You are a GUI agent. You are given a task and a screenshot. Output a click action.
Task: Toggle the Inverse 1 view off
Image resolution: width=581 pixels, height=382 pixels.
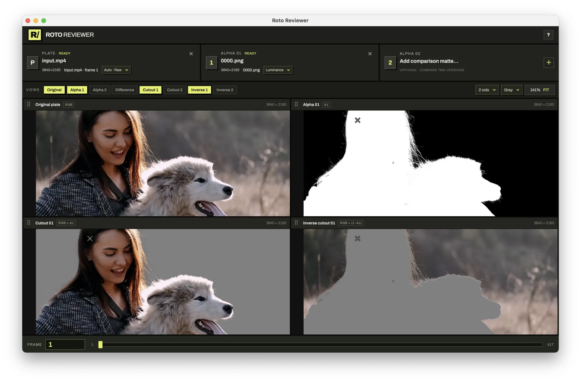[199, 90]
